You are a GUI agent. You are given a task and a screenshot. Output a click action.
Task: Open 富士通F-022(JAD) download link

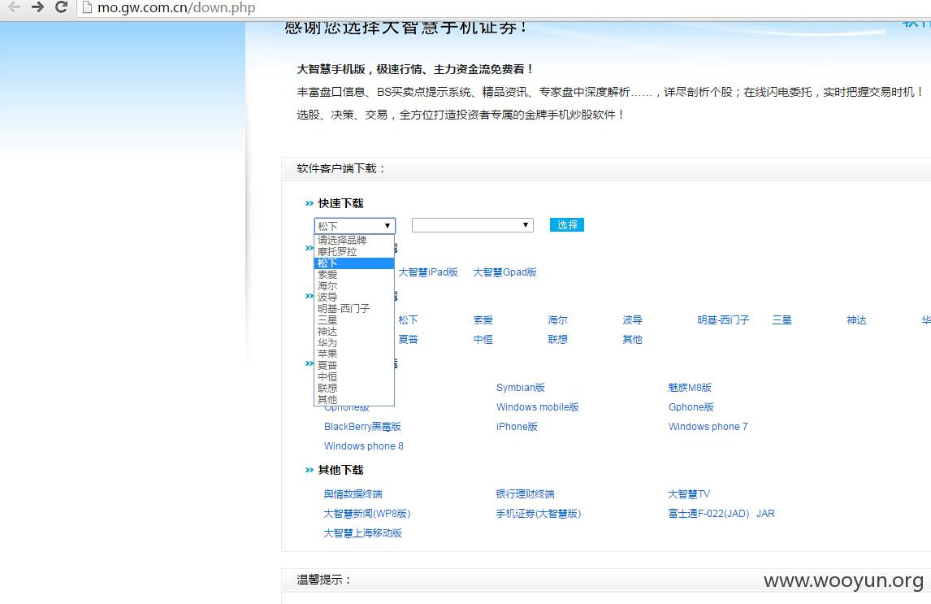[x=708, y=514]
